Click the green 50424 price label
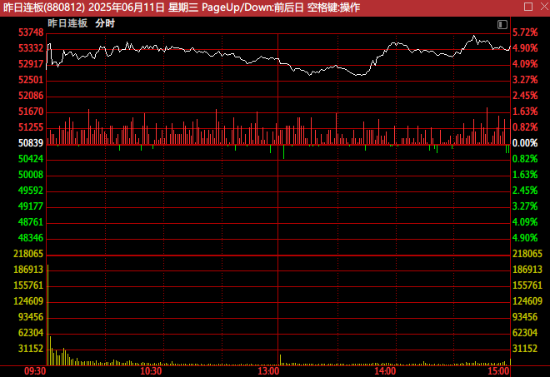Screen dimensions: 550x377 [x=31, y=159]
